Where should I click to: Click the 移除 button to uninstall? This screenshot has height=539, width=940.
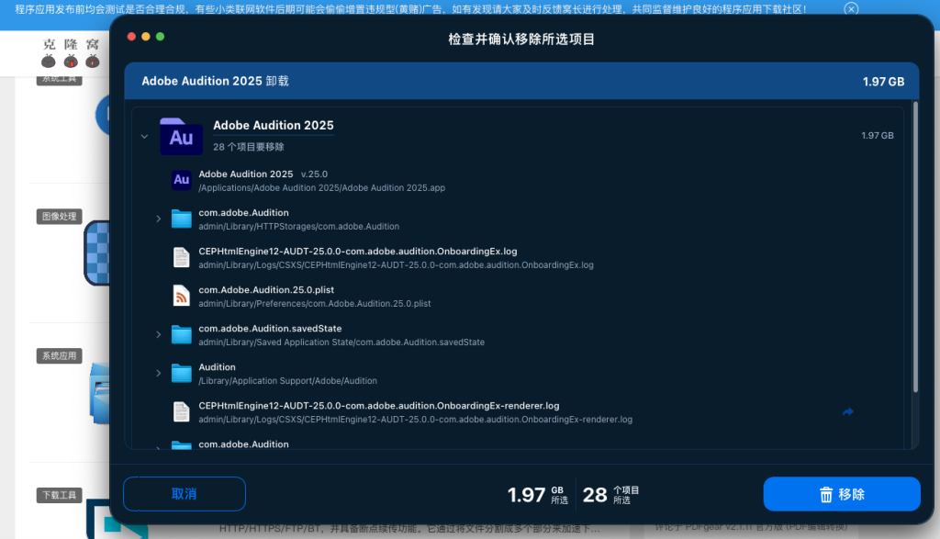(x=842, y=494)
